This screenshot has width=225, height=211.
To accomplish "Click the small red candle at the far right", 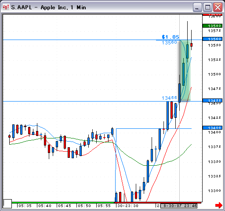I will coord(191,45).
